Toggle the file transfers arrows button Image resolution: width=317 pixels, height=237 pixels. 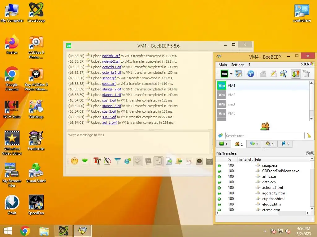tap(296, 74)
